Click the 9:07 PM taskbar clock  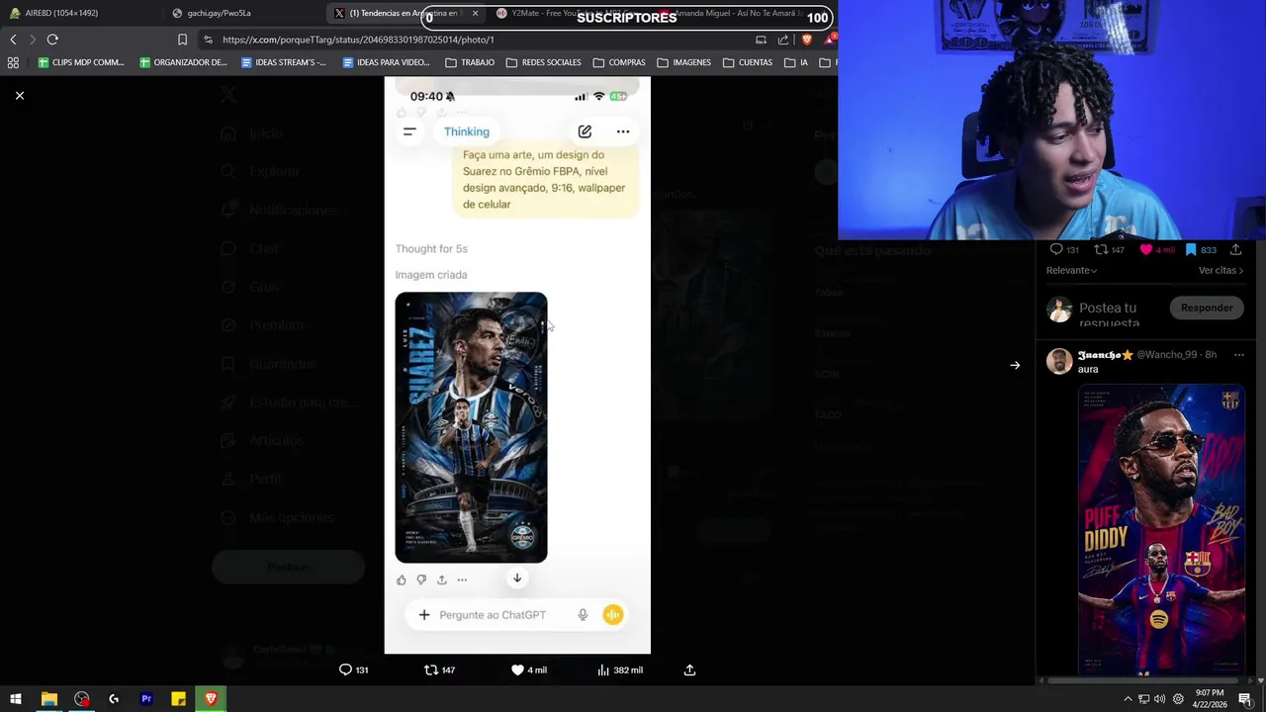1209,699
